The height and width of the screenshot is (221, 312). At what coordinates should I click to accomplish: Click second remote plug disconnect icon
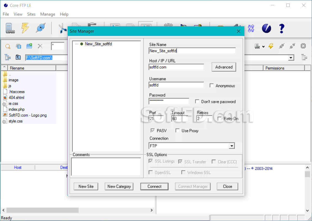click(x=292, y=46)
